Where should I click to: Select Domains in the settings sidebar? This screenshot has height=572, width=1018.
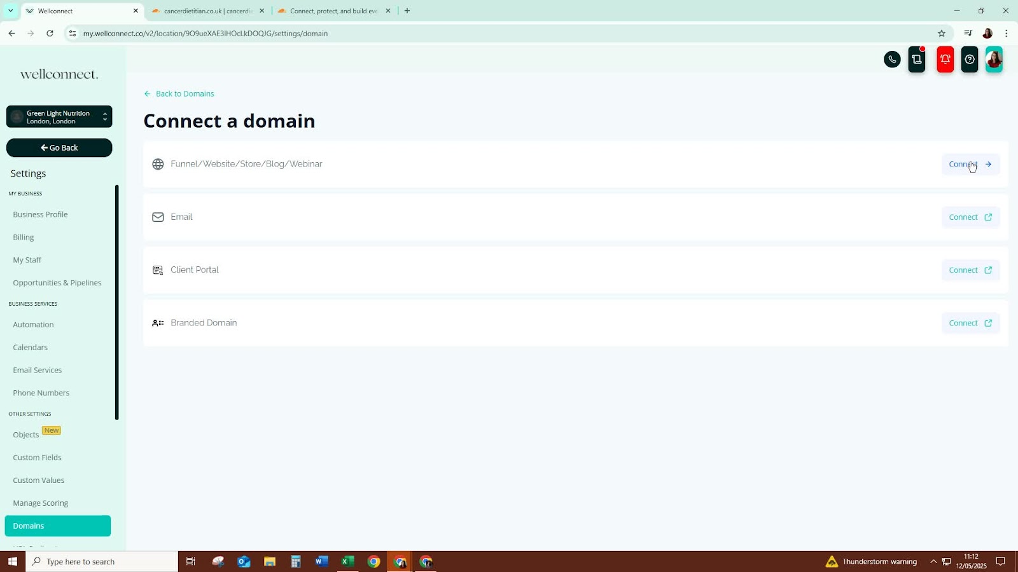pyautogui.click(x=58, y=526)
